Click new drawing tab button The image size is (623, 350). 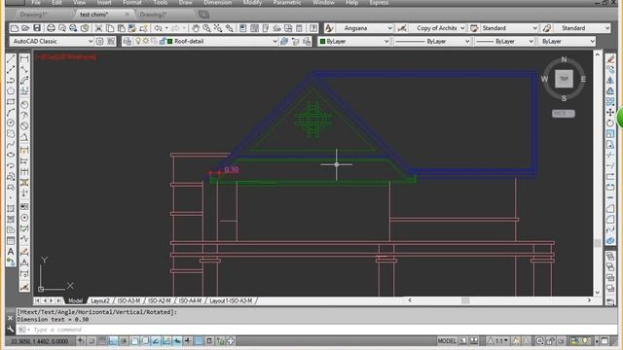[203, 15]
